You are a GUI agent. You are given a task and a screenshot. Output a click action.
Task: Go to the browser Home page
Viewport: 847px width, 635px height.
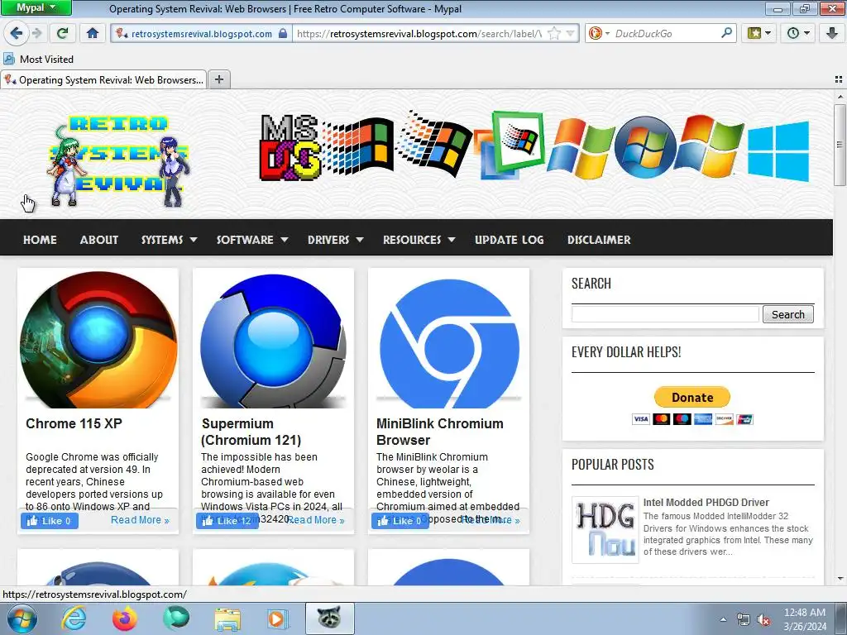point(93,33)
